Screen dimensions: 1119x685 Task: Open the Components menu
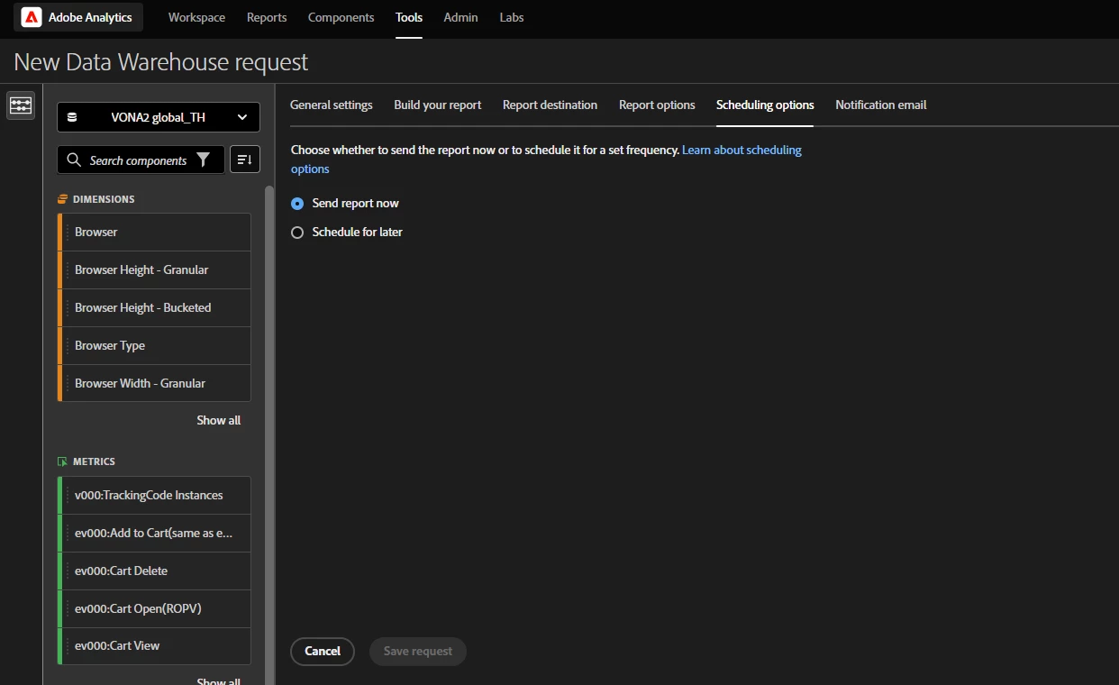(x=341, y=17)
